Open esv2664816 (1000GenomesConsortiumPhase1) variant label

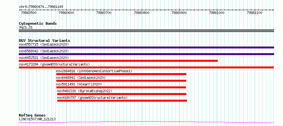click(x=94, y=71)
